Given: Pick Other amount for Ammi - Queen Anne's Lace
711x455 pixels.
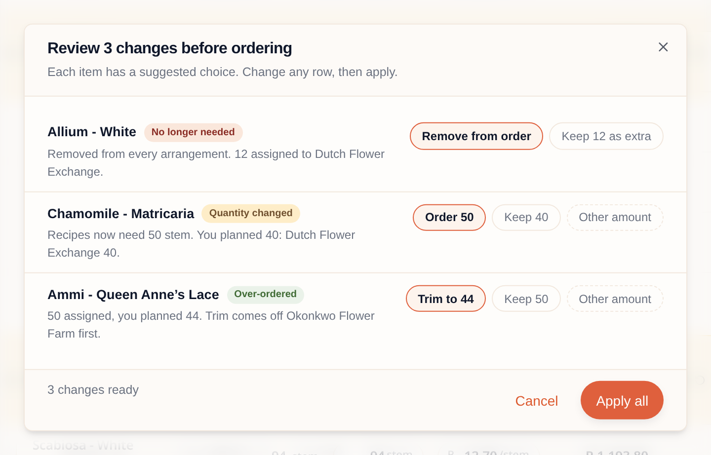Looking at the screenshot, I should 615,299.
